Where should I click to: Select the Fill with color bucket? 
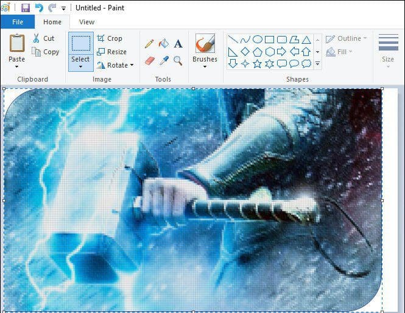pos(164,44)
